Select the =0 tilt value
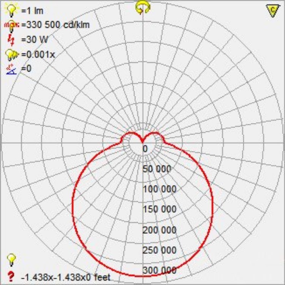 click(26, 69)
